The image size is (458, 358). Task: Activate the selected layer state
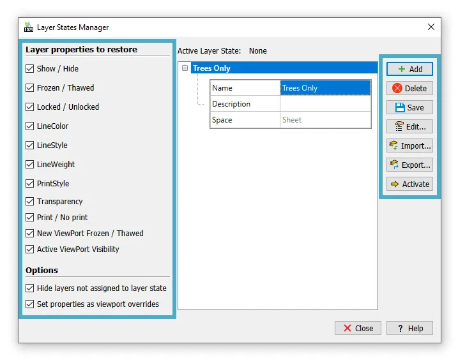409,184
